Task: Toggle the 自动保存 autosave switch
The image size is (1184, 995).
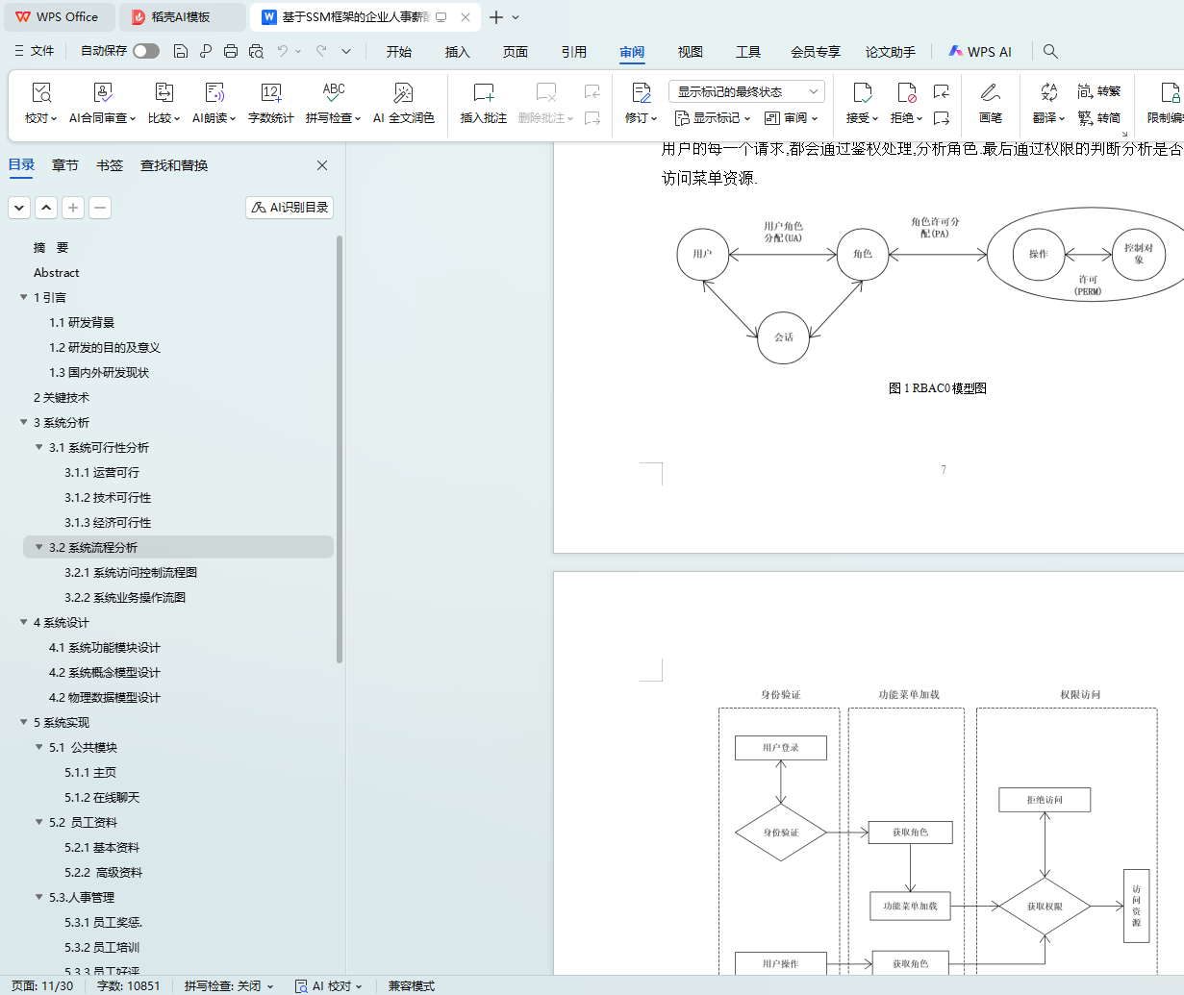Action: pyautogui.click(x=146, y=51)
